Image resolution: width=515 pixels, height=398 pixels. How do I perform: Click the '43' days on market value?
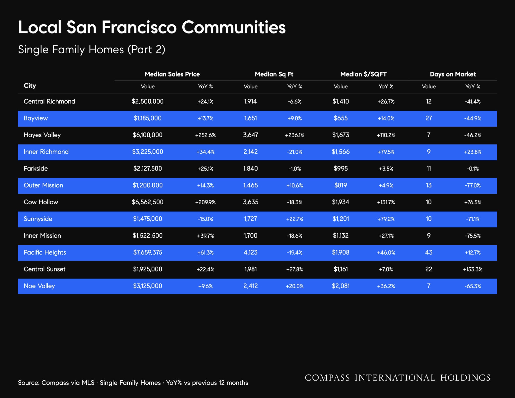(x=429, y=252)
